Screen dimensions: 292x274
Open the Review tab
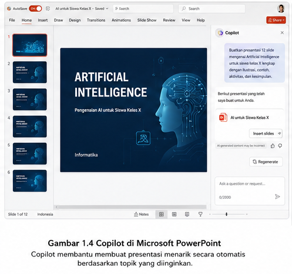169,20
